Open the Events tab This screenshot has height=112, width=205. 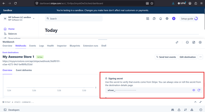coord(32,46)
